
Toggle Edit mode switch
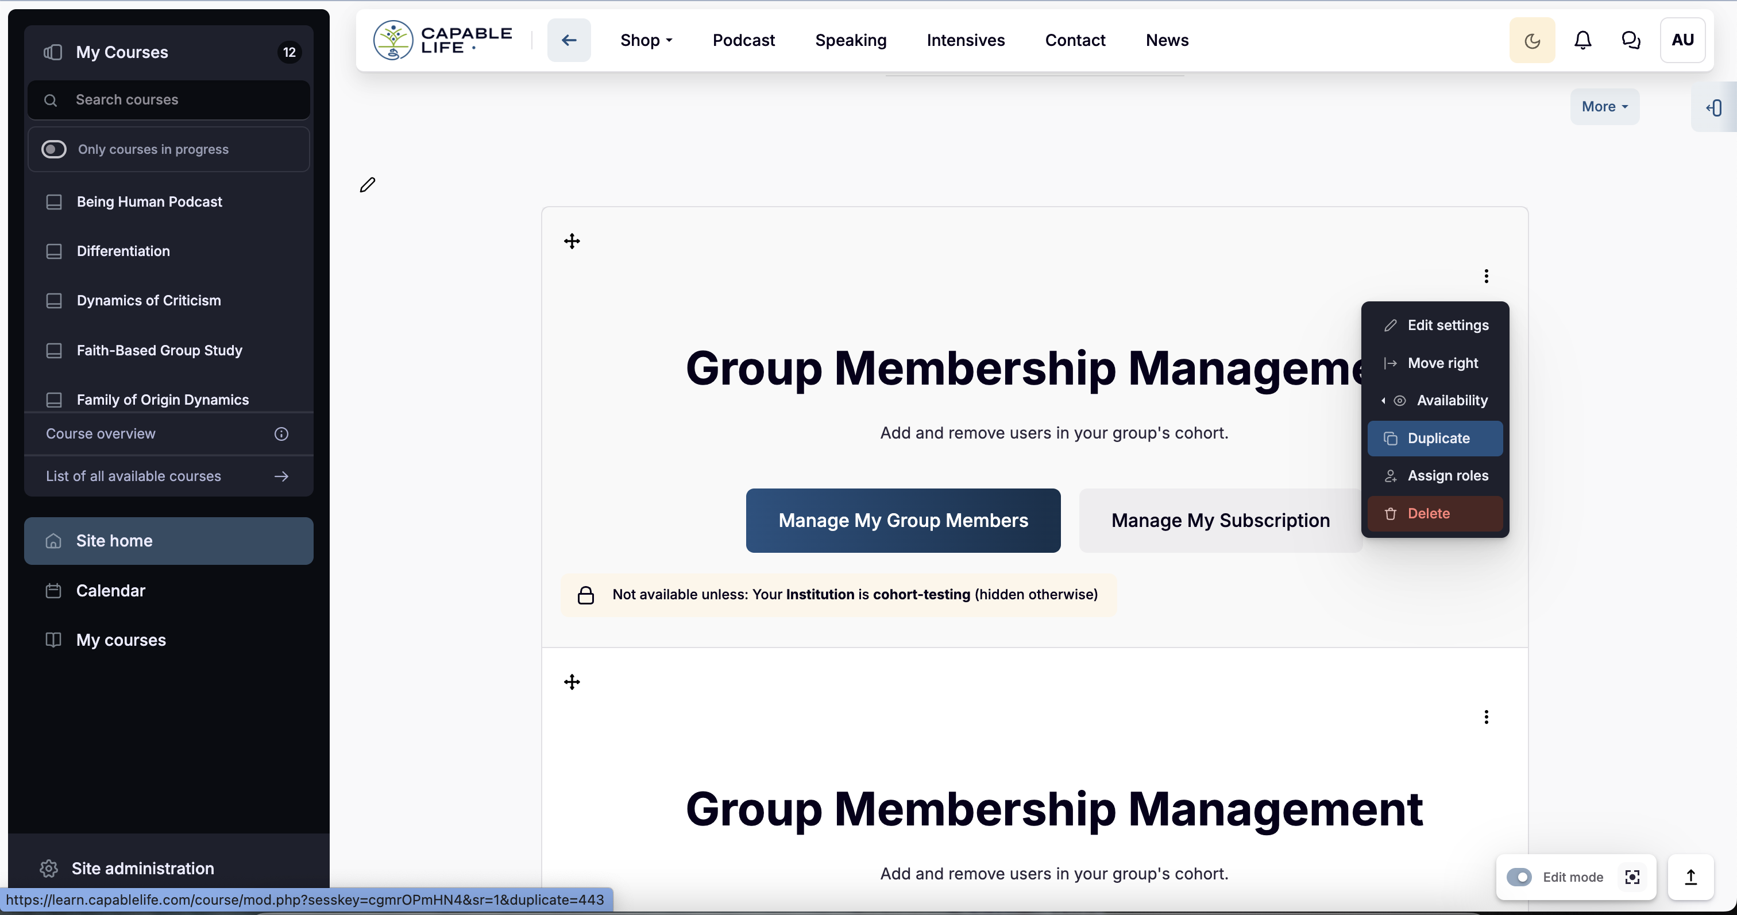coord(1519,877)
